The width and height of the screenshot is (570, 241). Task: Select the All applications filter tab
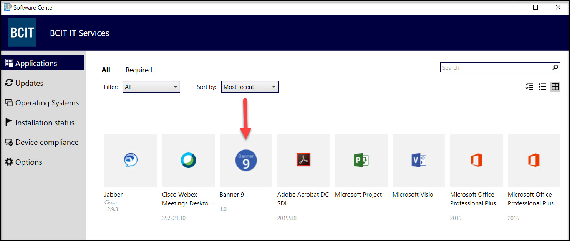tap(106, 70)
